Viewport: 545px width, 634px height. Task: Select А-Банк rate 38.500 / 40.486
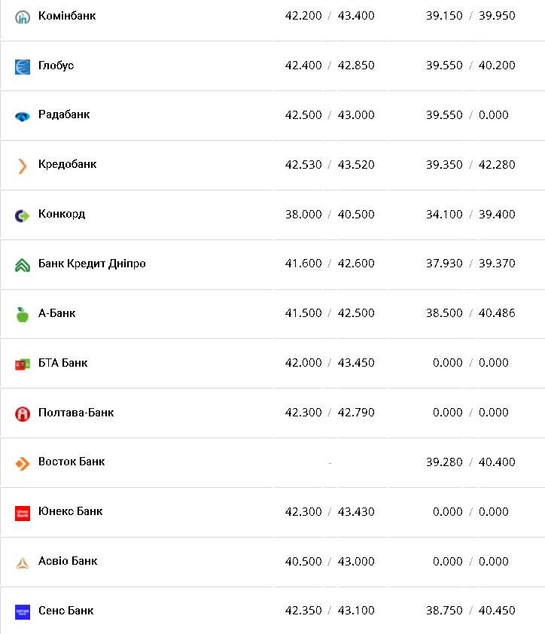(470, 313)
